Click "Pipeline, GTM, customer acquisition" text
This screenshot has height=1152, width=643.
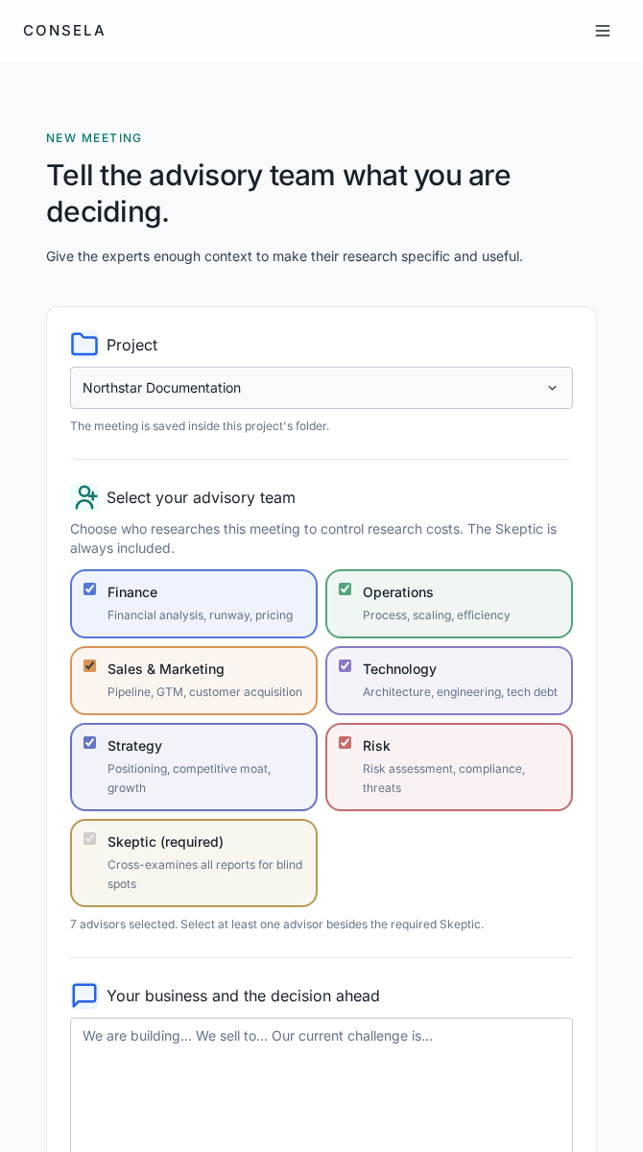pos(204,692)
